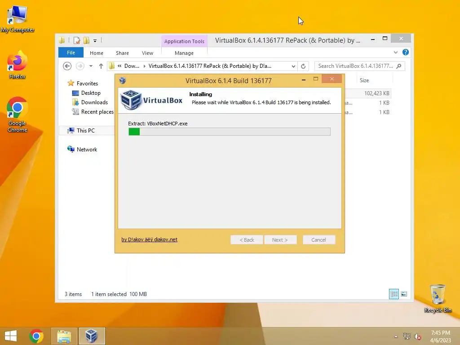Open the View ribbon tab
This screenshot has height=345, width=460.
[147, 53]
